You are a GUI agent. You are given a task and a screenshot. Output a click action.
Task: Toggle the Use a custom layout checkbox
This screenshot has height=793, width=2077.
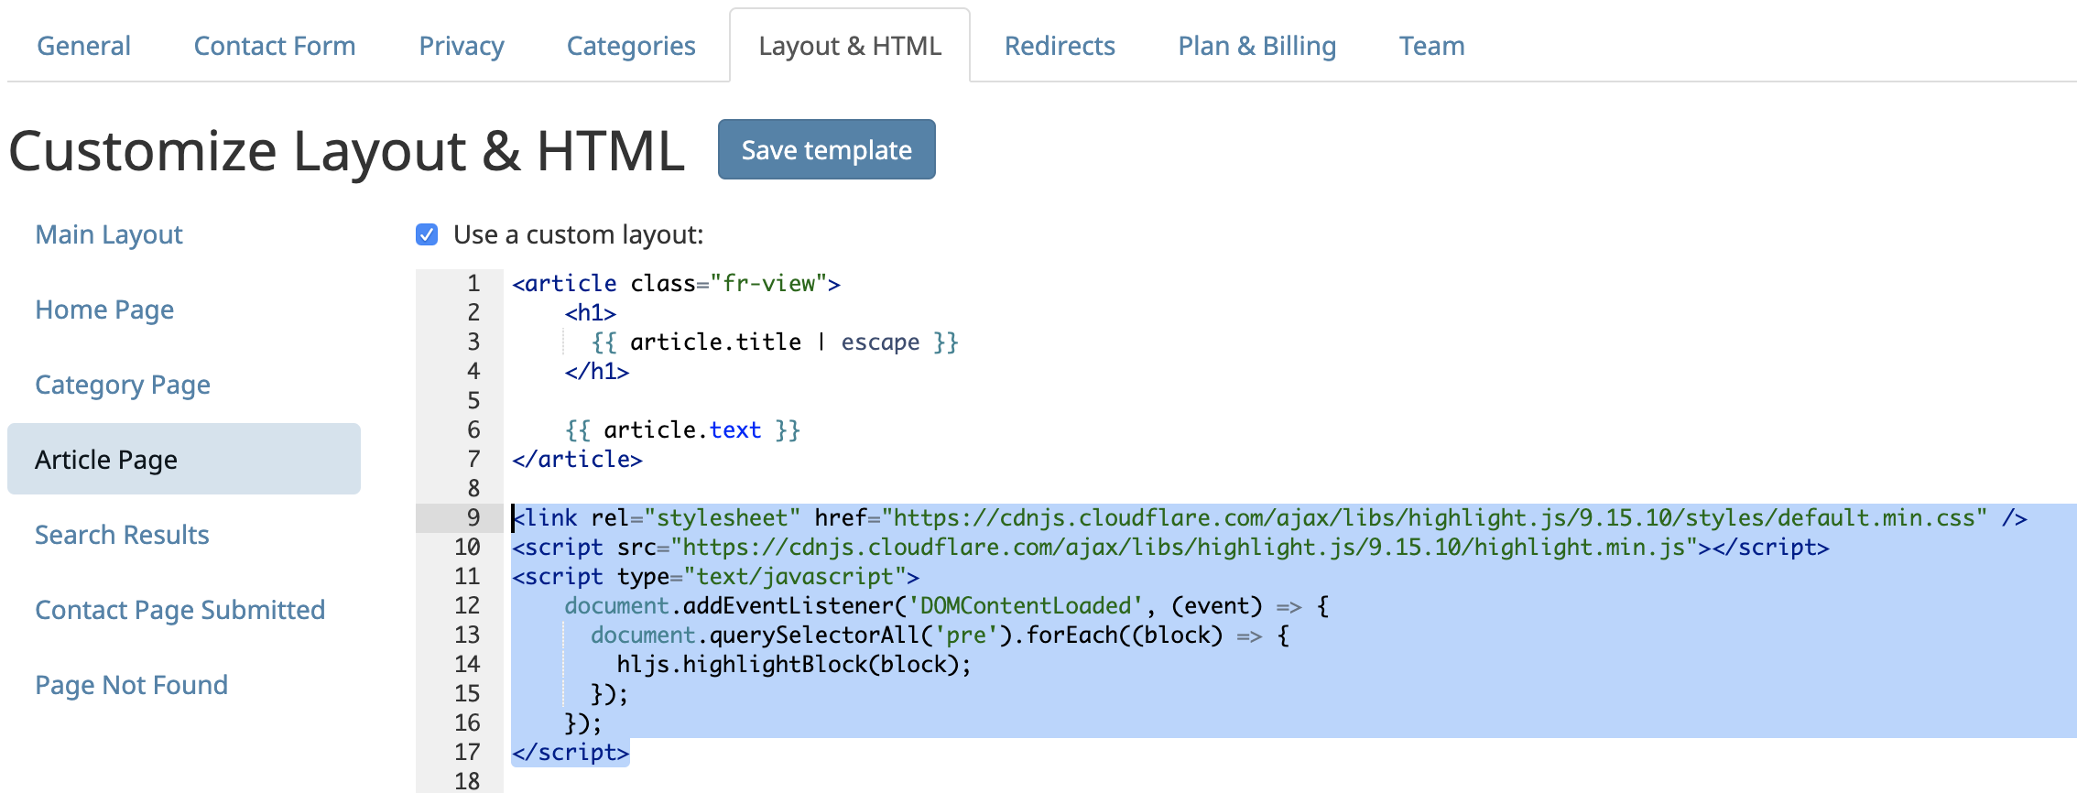[x=427, y=234]
